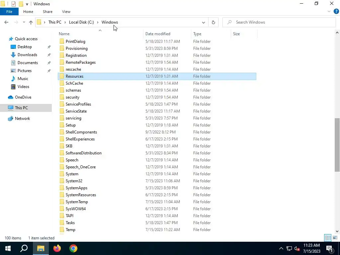Select the servicing folder icon
This screenshot has width=340, height=255.
click(x=62, y=118)
